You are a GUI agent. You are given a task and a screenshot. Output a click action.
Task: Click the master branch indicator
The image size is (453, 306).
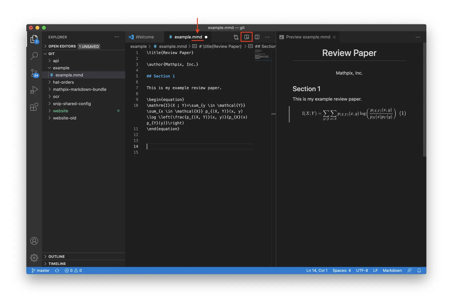[40, 270]
